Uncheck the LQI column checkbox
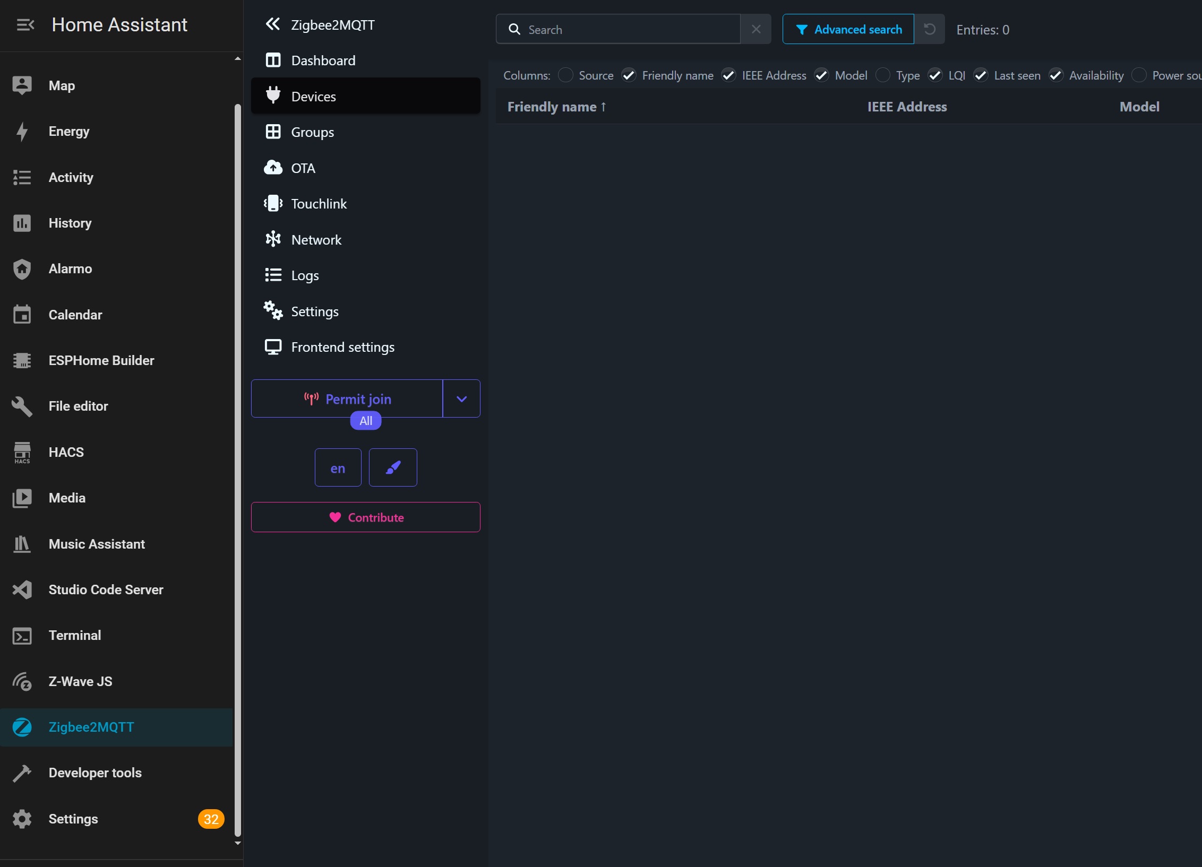 [935, 75]
